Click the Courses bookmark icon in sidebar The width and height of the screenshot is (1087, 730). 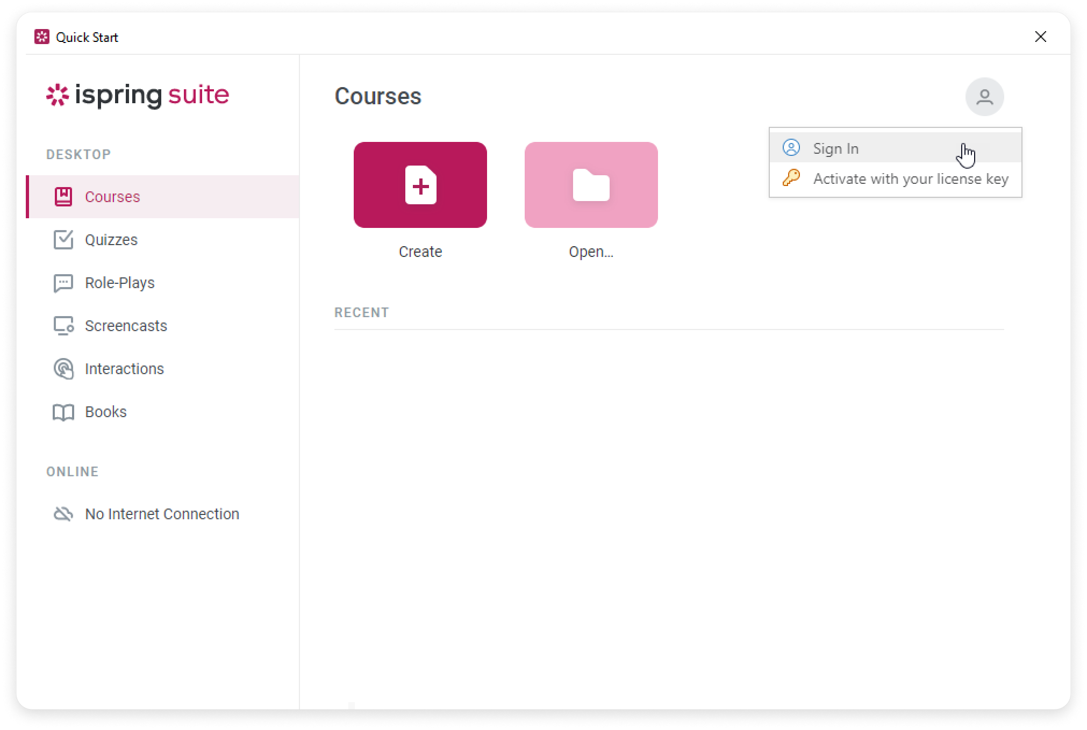tap(63, 197)
